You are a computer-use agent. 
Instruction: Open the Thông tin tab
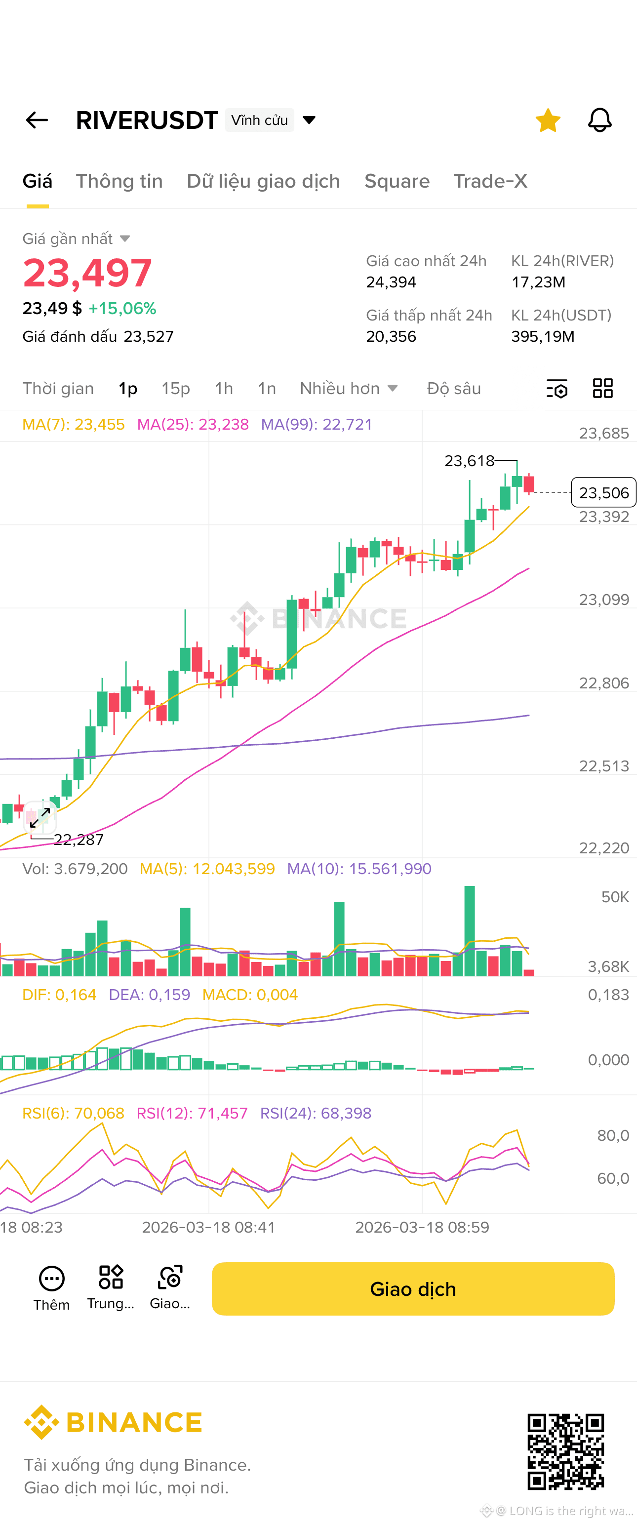pos(119,181)
